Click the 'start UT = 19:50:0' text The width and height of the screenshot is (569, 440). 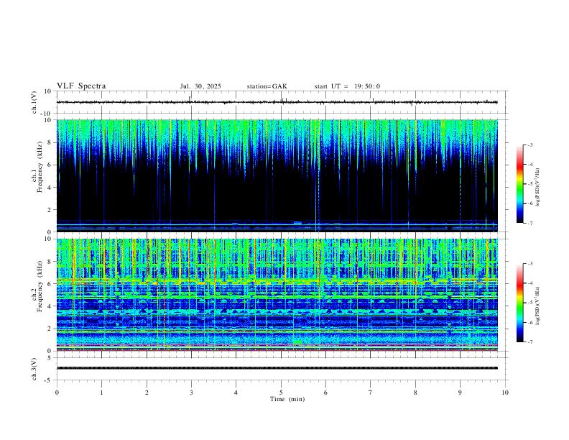click(x=347, y=86)
